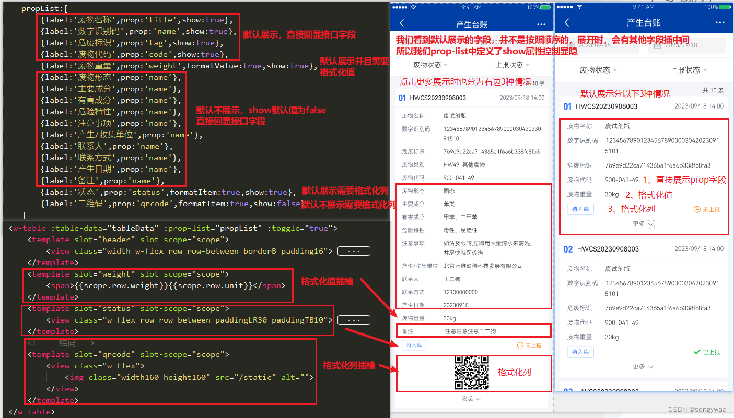Click the code line with prop:'status'
The image size is (734, 418).
coord(168,192)
